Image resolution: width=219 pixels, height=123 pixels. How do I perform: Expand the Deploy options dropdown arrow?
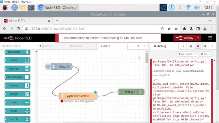[x=198, y=38]
